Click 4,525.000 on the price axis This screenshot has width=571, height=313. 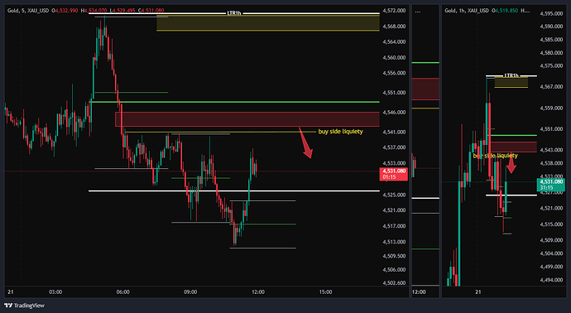point(394,195)
